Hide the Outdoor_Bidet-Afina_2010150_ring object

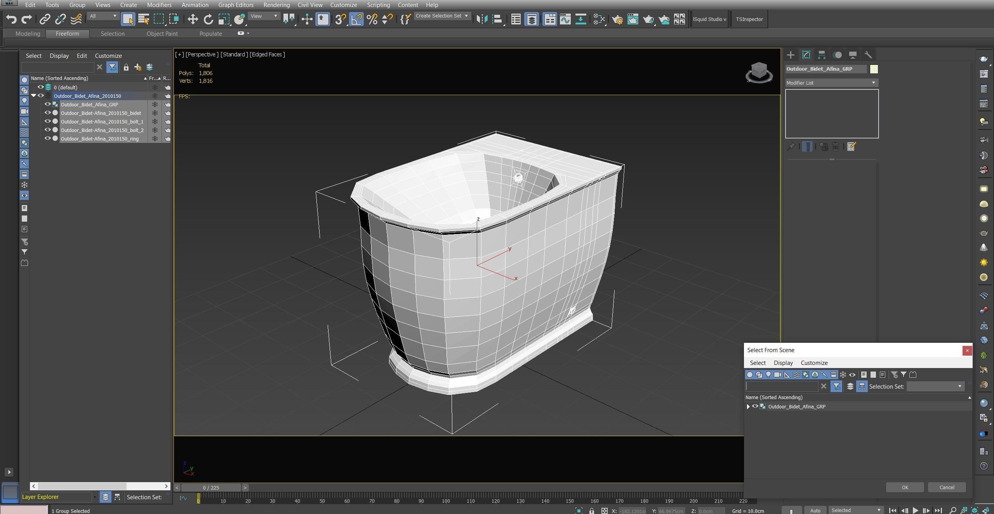47,138
